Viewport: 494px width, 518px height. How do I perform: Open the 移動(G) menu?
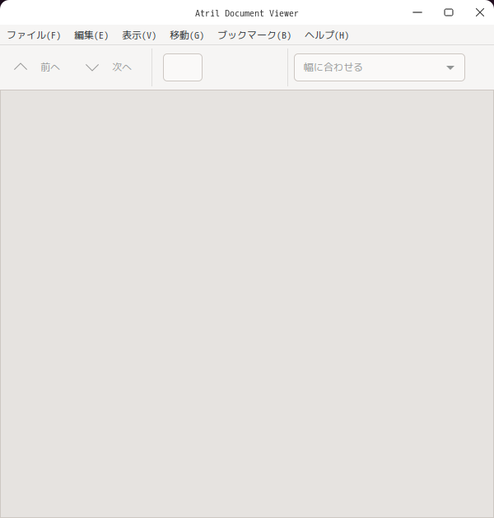pos(187,35)
